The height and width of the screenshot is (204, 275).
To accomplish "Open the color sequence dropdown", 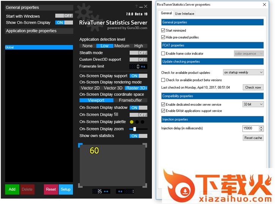I will coord(249,53).
